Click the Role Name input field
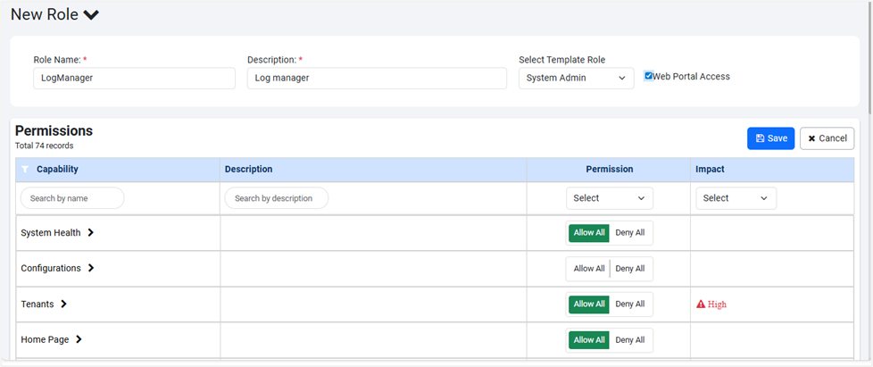Viewport: 873px width, 367px height. click(134, 79)
